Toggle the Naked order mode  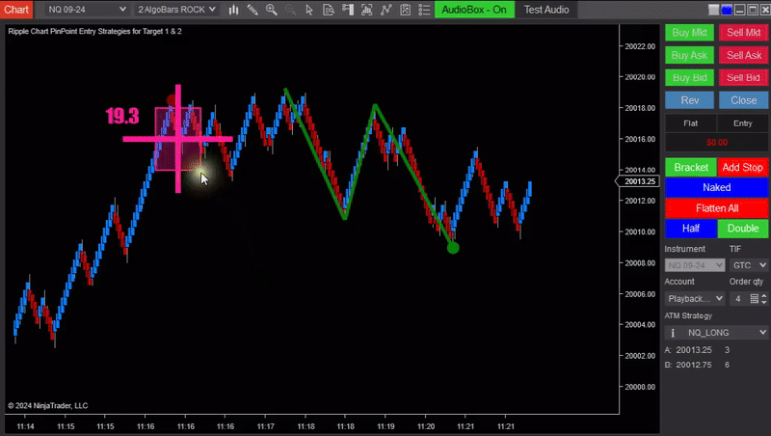(716, 188)
